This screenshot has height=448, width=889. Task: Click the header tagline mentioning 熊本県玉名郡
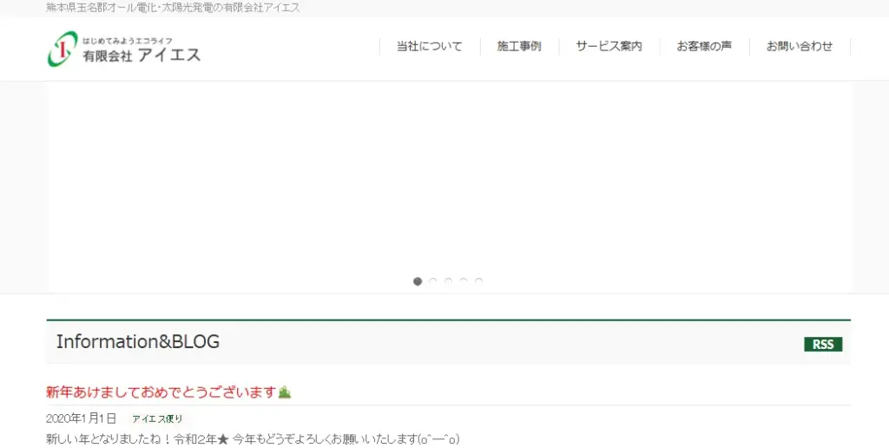[173, 8]
